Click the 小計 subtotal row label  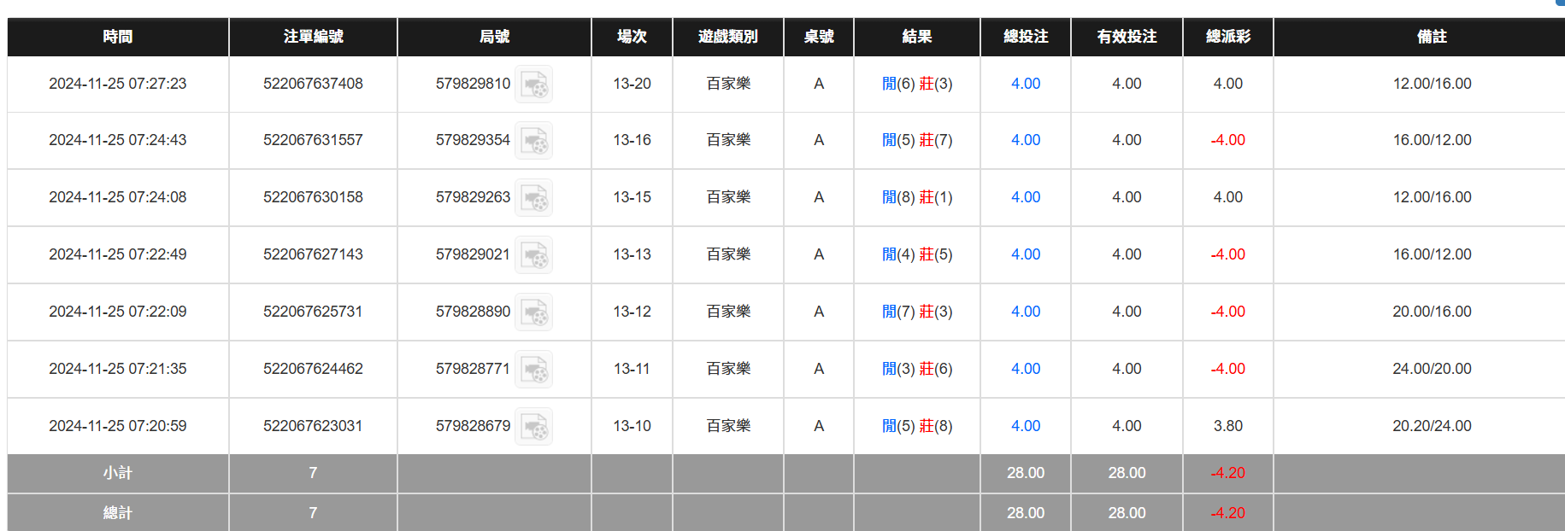pos(118,473)
